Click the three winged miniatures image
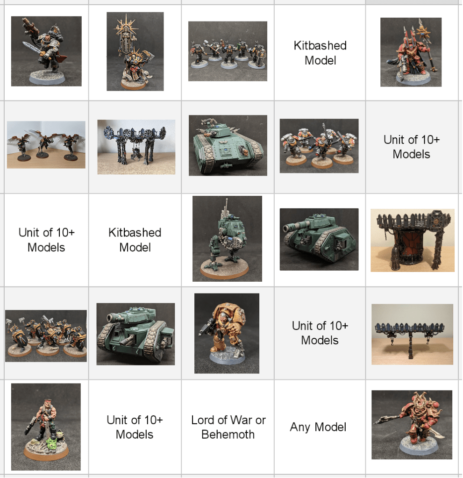The image size is (463, 478). point(46,145)
